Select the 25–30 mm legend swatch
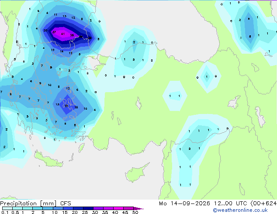 [x=88, y=208]
